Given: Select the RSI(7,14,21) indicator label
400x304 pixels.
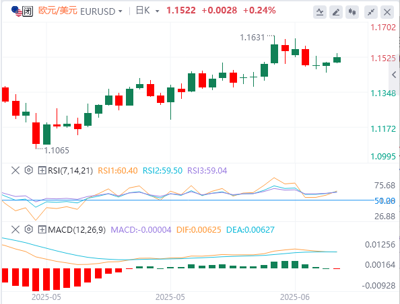Looking at the screenshot, I should click(x=71, y=170).
